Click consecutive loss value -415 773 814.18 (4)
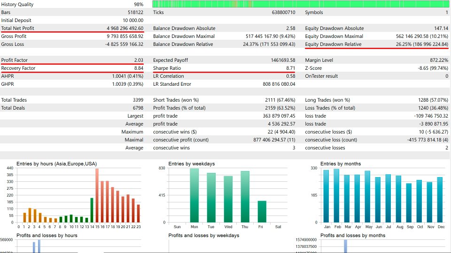 pos(428,140)
